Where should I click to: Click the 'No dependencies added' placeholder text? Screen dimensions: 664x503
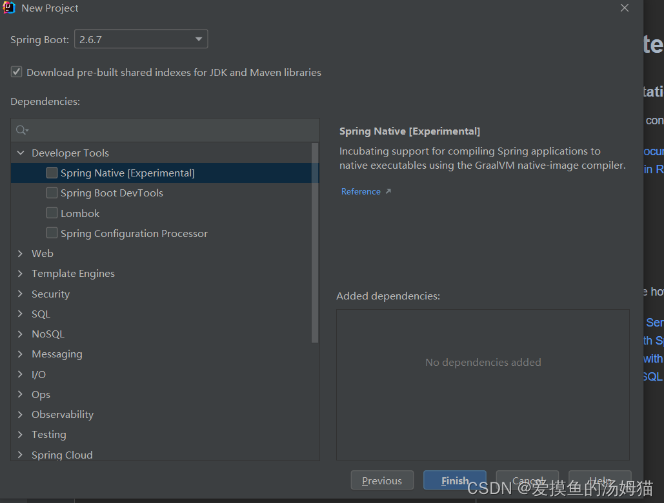click(483, 362)
